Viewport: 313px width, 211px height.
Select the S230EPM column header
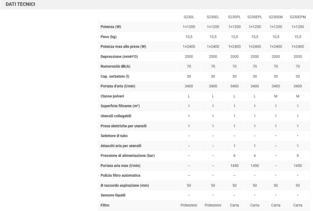click(298, 17)
